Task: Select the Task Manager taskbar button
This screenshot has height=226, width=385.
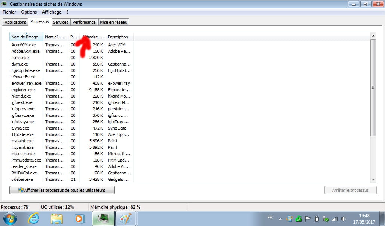Action: 103,218
